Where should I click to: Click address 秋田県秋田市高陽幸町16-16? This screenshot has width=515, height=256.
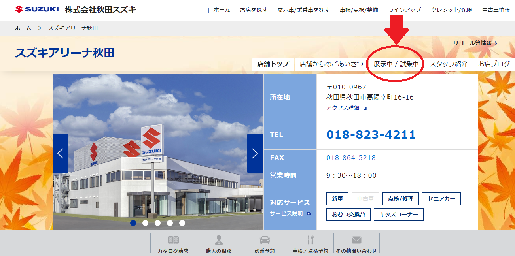(370, 97)
